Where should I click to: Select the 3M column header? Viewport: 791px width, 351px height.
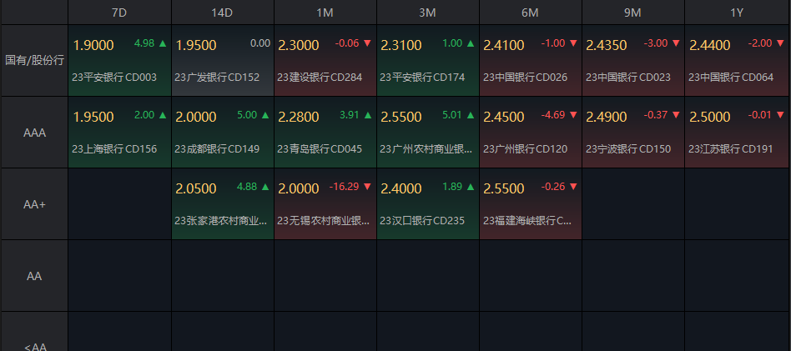coord(428,13)
